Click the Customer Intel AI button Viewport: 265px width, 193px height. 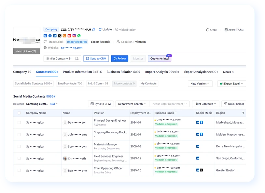(x=160, y=59)
